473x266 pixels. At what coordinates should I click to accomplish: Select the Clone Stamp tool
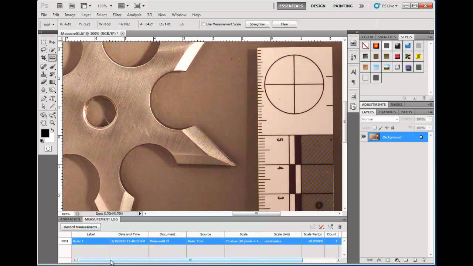tap(44, 74)
